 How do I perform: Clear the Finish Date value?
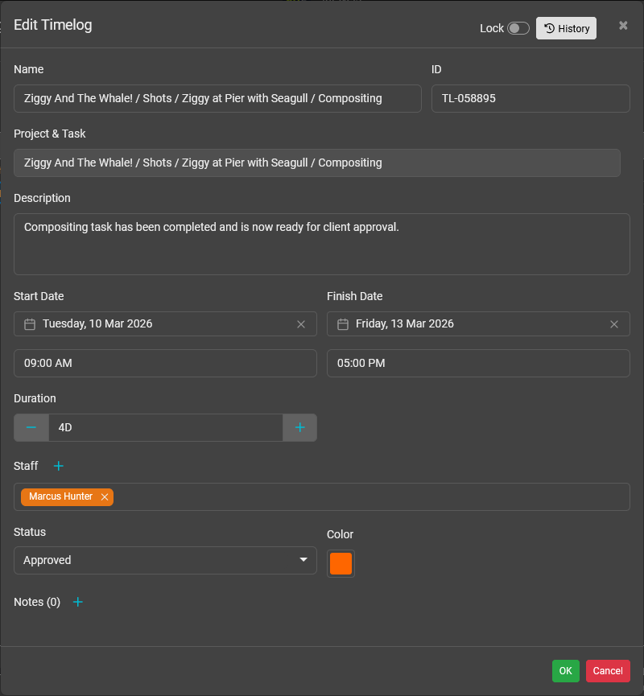click(614, 324)
